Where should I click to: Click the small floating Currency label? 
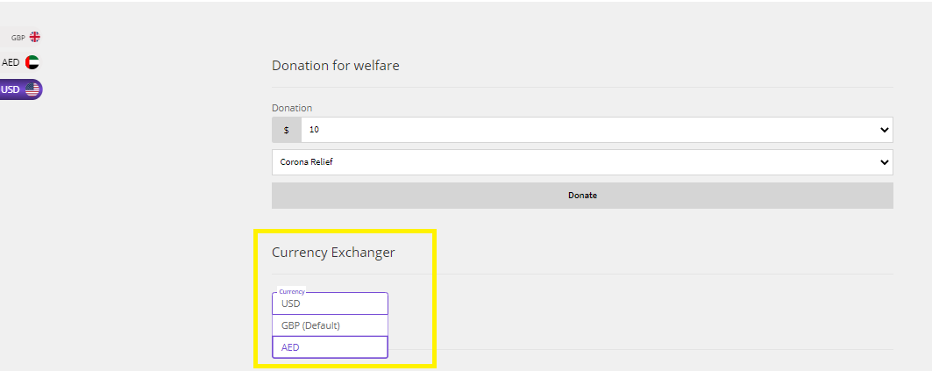tap(292, 292)
